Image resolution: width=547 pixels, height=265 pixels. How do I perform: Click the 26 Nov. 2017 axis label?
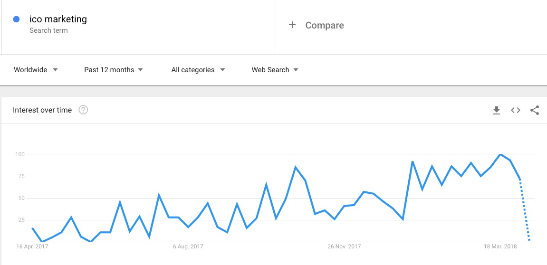pyautogui.click(x=344, y=246)
